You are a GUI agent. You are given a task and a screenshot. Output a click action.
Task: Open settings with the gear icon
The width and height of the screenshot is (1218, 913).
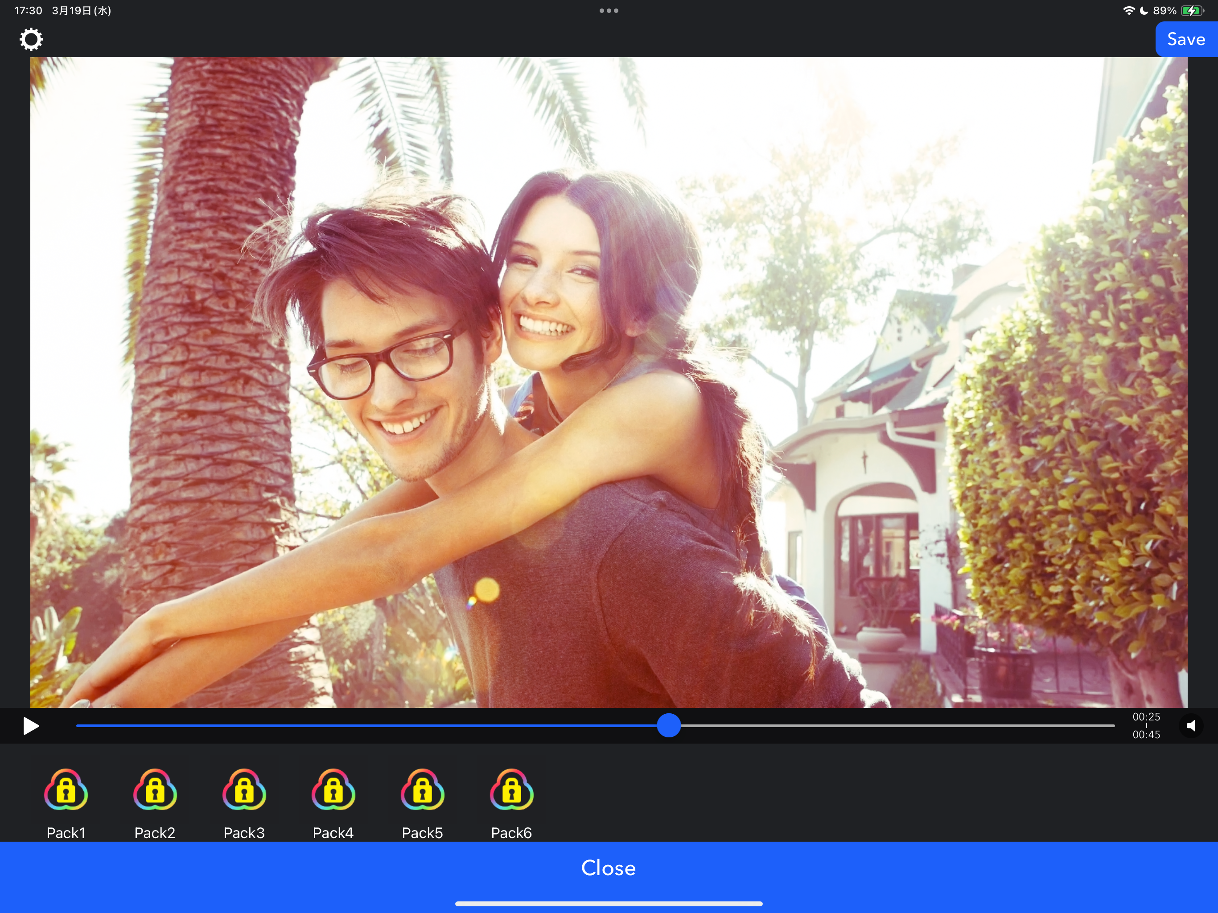[31, 39]
